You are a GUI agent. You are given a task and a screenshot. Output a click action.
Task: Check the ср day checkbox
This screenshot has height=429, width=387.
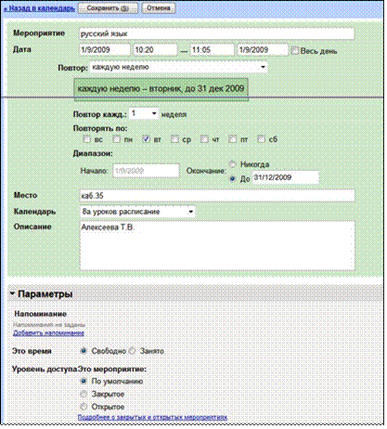[174, 139]
